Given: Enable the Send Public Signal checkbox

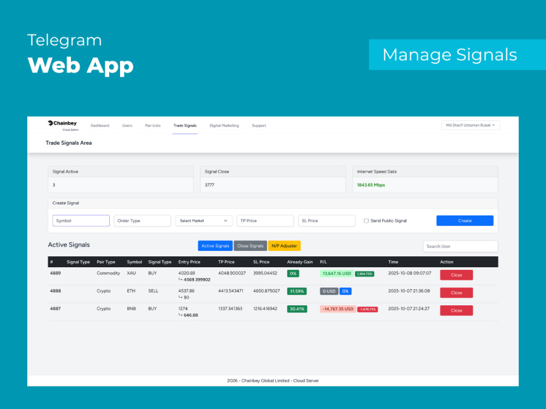Looking at the screenshot, I should (x=366, y=220).
